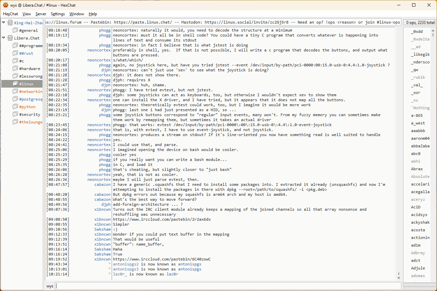Click the channel icon beside #python
This screenshot has height=291, width=437.
[15, 107]
